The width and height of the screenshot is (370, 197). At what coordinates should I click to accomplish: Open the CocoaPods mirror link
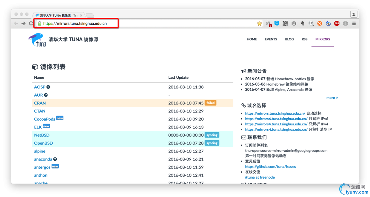(44, 119)
